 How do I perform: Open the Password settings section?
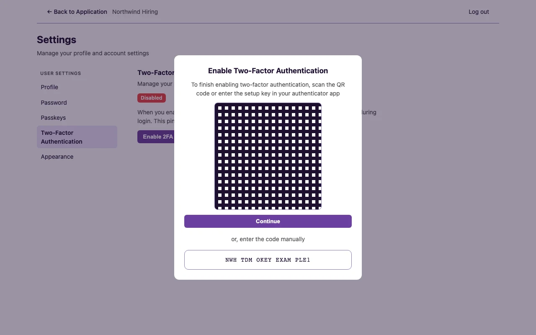click(x=77, y=103)
